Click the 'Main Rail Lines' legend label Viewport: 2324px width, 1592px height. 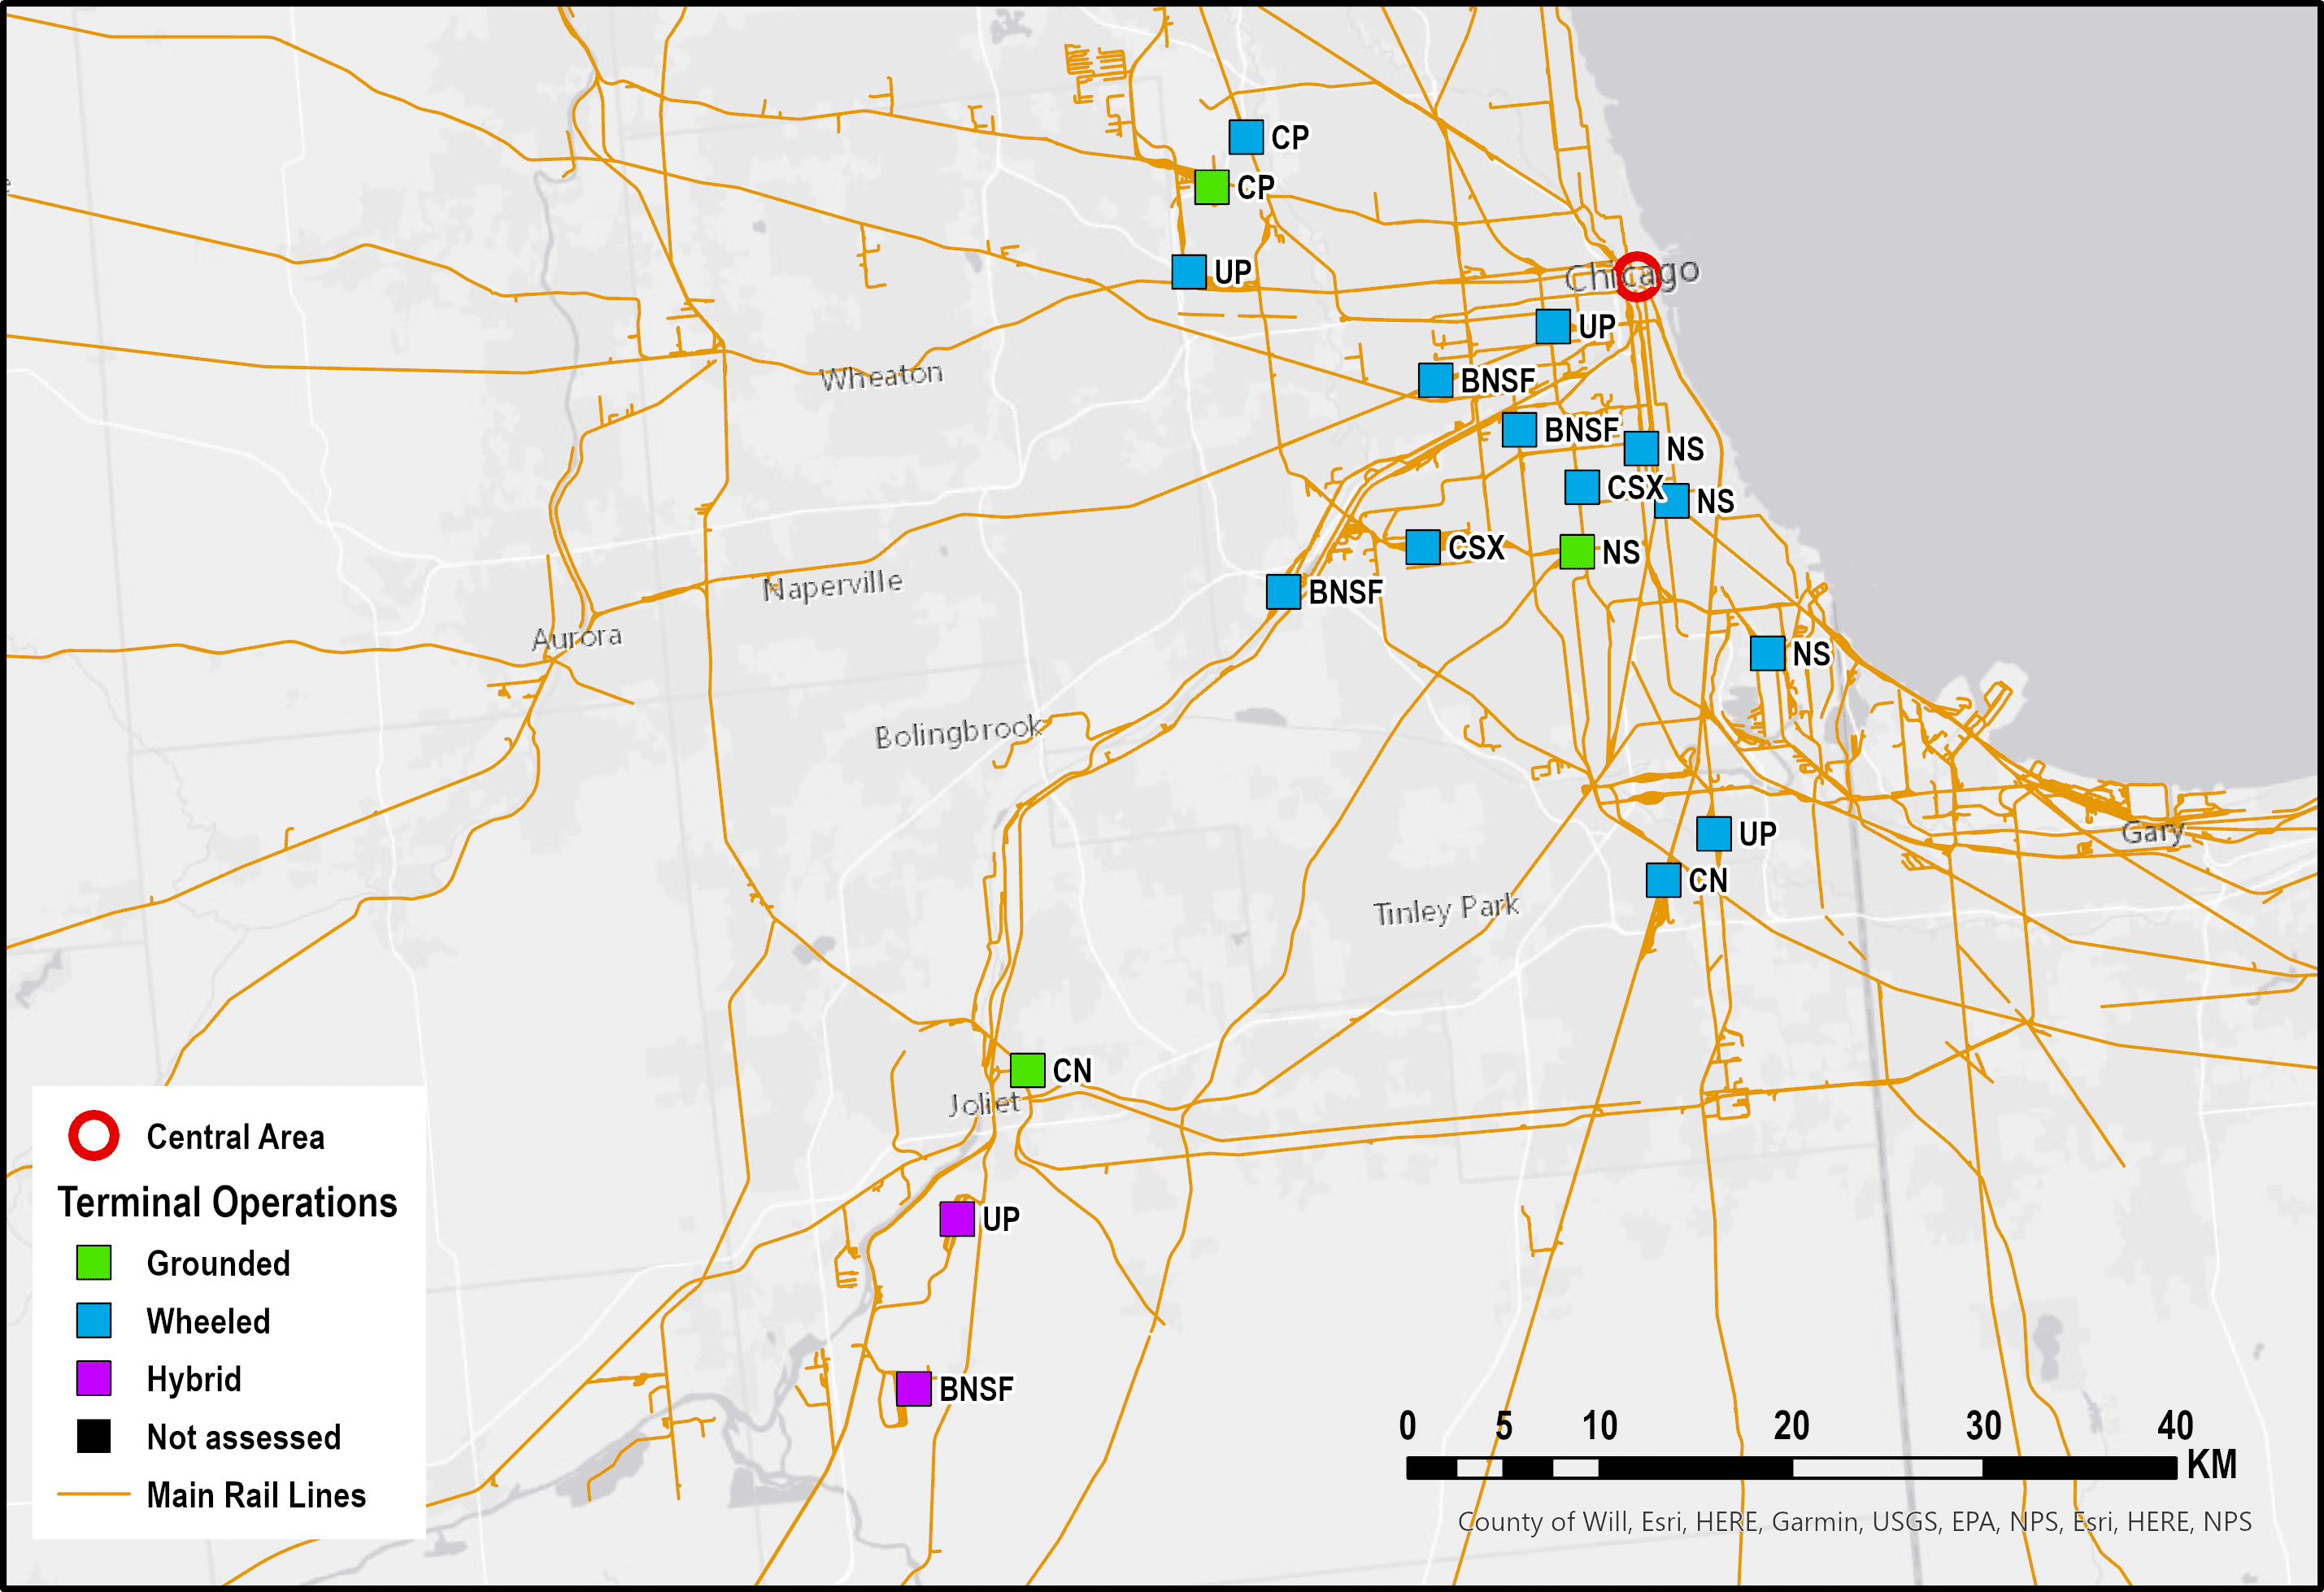(256, 1496)
